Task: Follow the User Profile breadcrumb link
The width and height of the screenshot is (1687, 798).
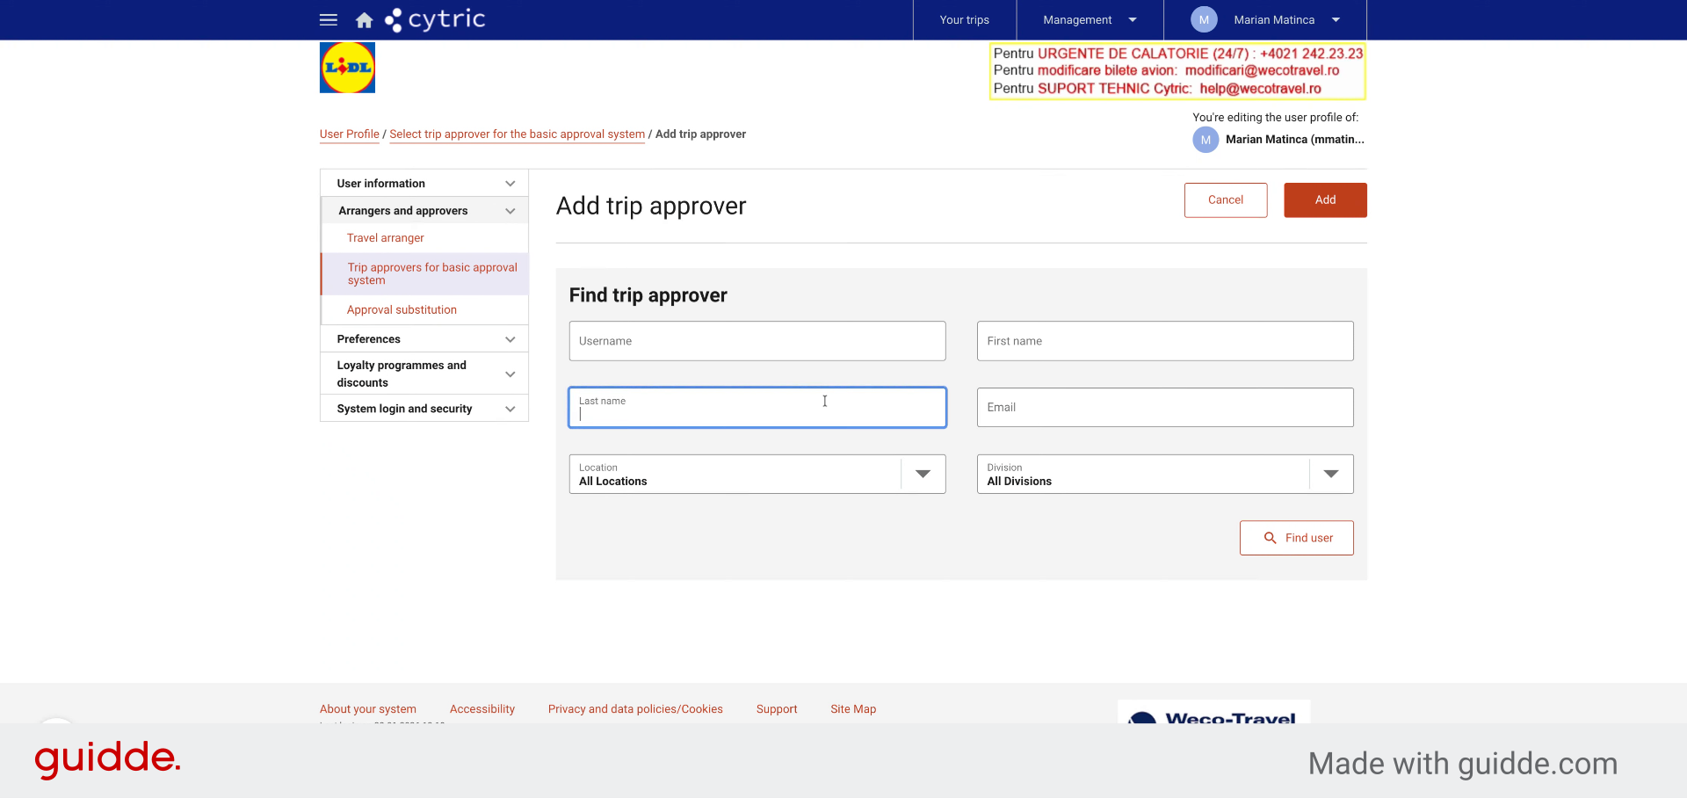Action: coord(350,134)
